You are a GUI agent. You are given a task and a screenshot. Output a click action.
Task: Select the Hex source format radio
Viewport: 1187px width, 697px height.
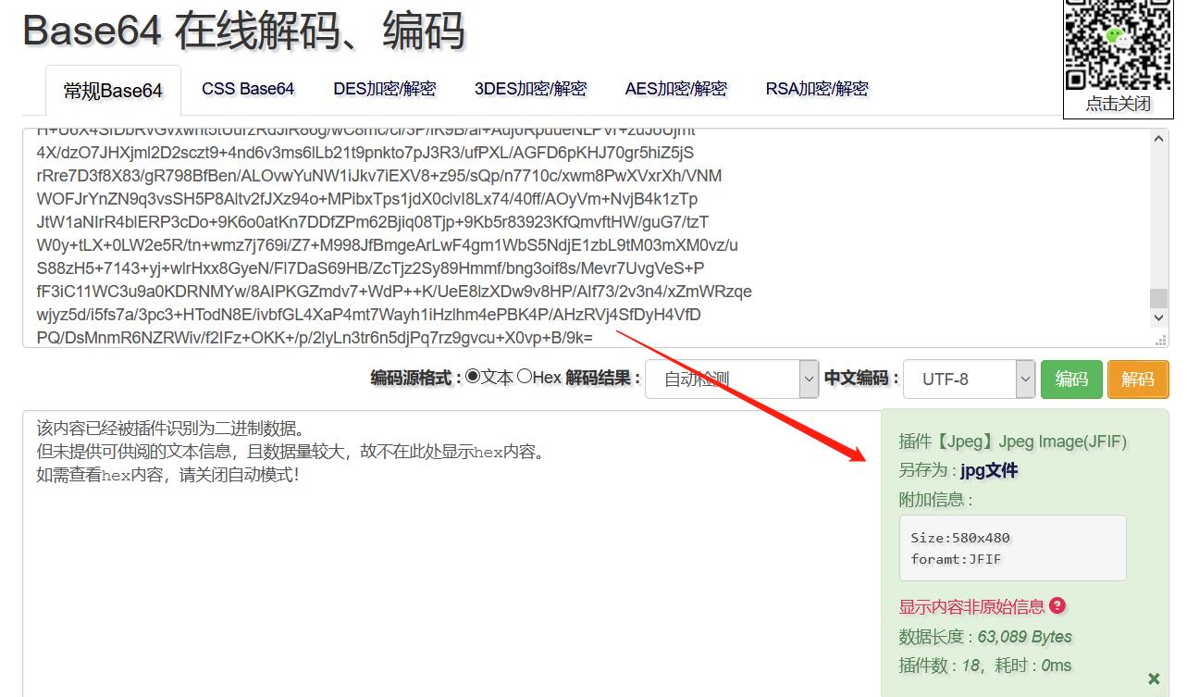pos(525,377)
